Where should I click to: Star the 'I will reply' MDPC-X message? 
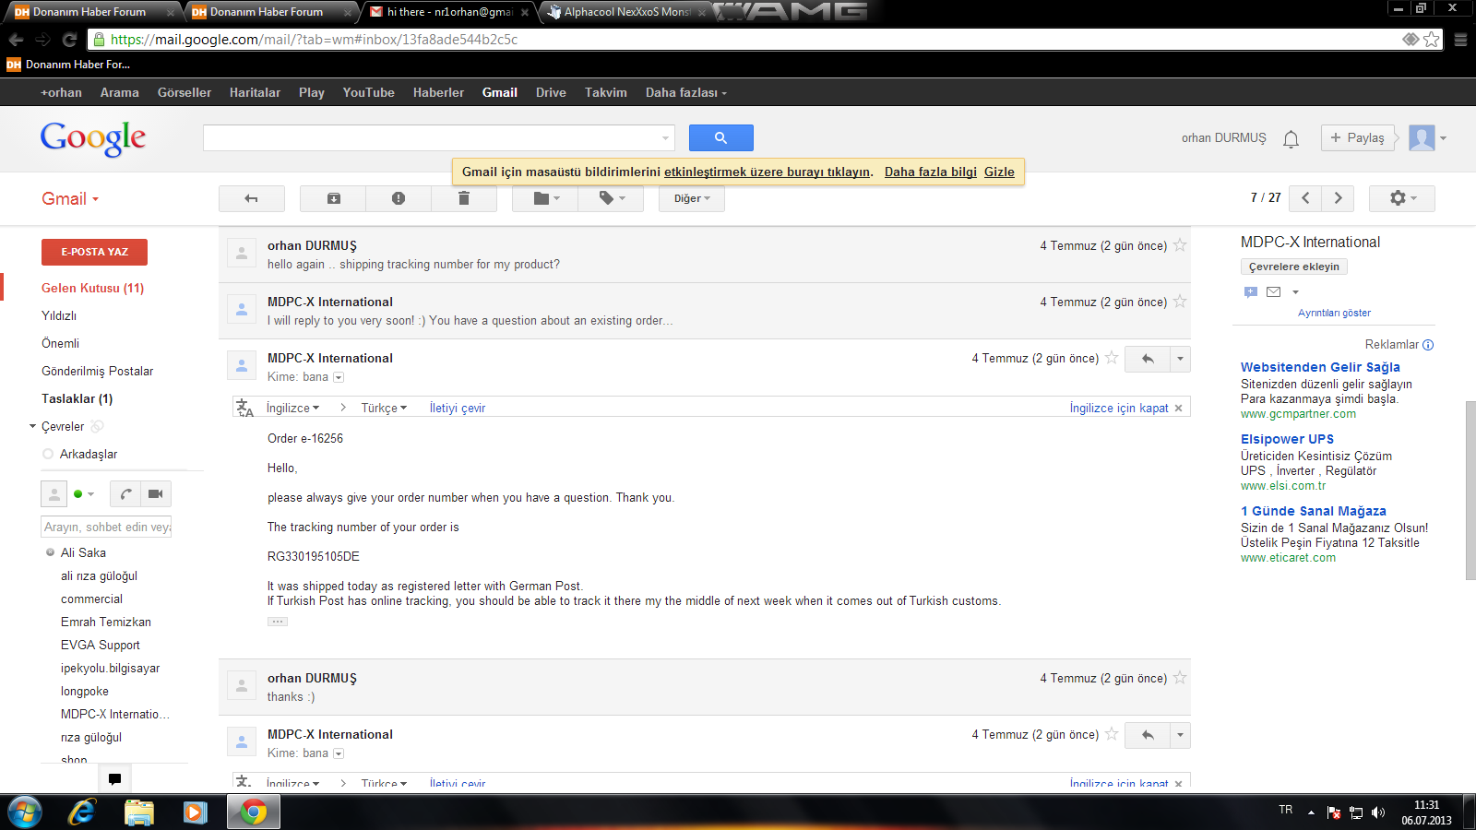click(x=1180, y=302)
